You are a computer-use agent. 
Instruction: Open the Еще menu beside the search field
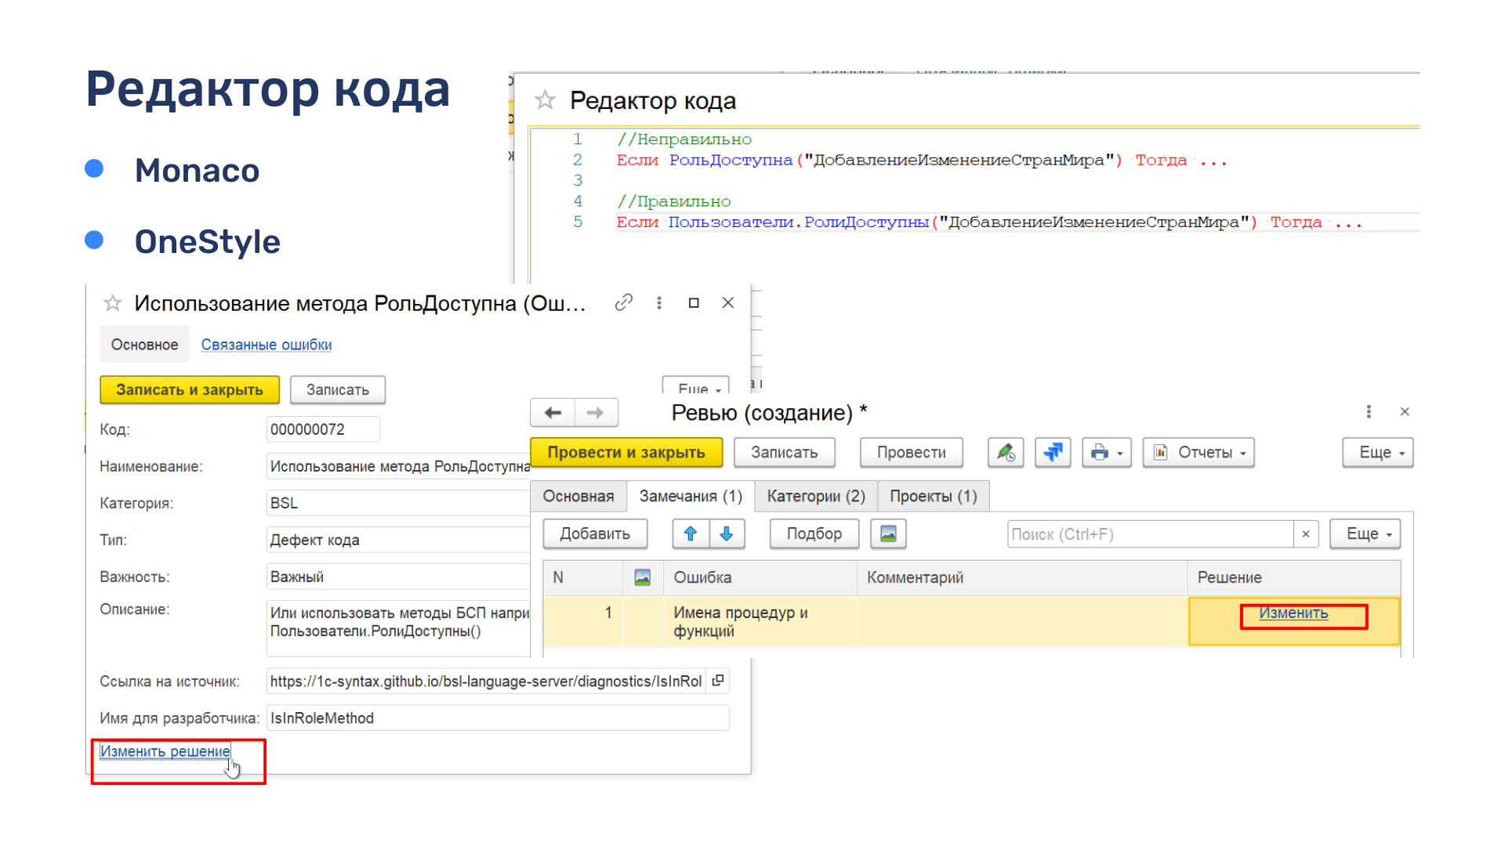coord(1365,534)
